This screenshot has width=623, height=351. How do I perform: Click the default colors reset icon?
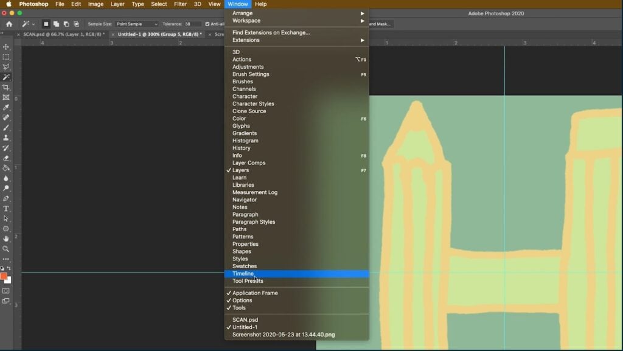tap(2, 269)
